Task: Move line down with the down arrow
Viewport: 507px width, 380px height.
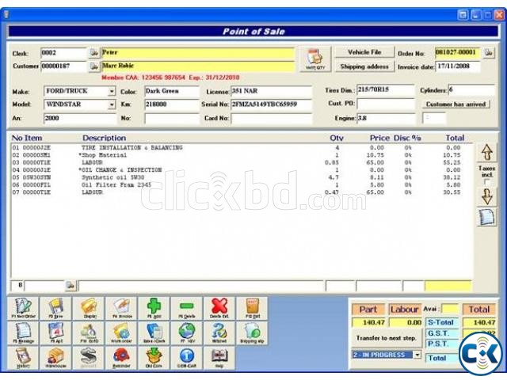Action: coord(486,196)
